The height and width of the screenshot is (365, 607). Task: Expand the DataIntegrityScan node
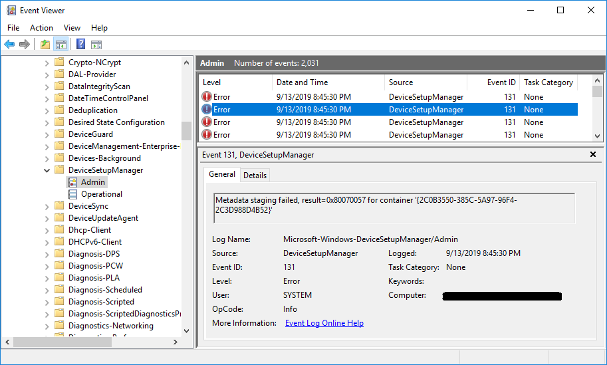pyautogui.click(x=47, y=86)
